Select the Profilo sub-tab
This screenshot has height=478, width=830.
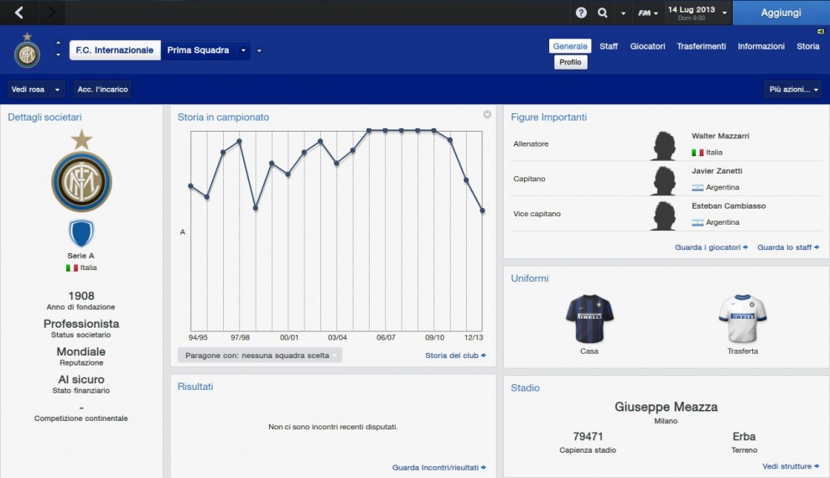(x=570, y=62)
